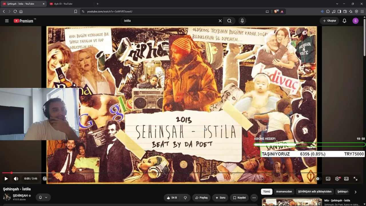Open Mix - Şehinşah - İstila title

click(337, 201)
